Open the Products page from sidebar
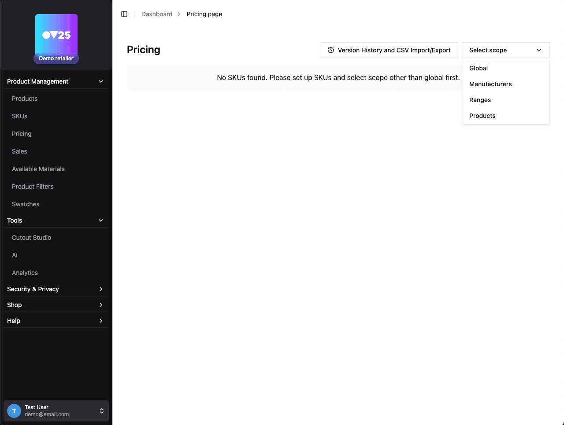The width and height of the screenshot is (564, 425). click(x=25, y=99)
